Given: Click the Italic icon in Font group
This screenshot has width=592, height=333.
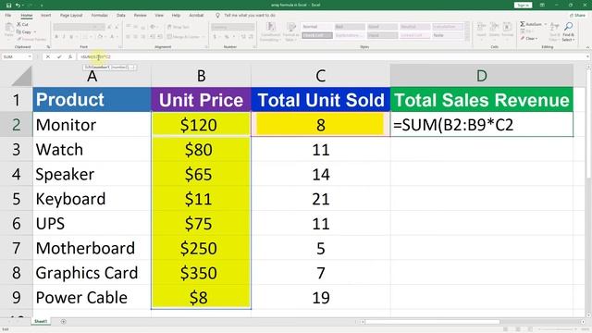Looking at the screenshot, I should click(64, 37).
